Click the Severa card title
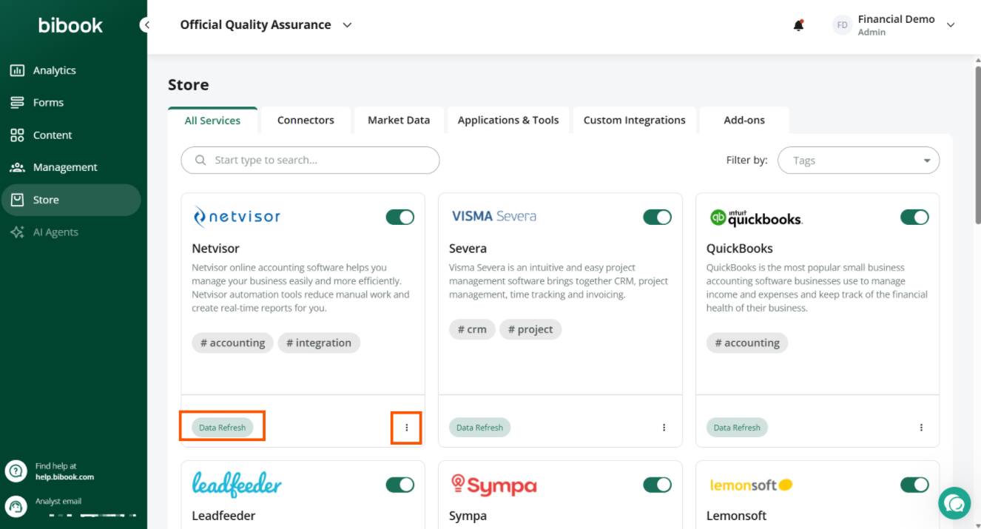 tap(468, 249)
